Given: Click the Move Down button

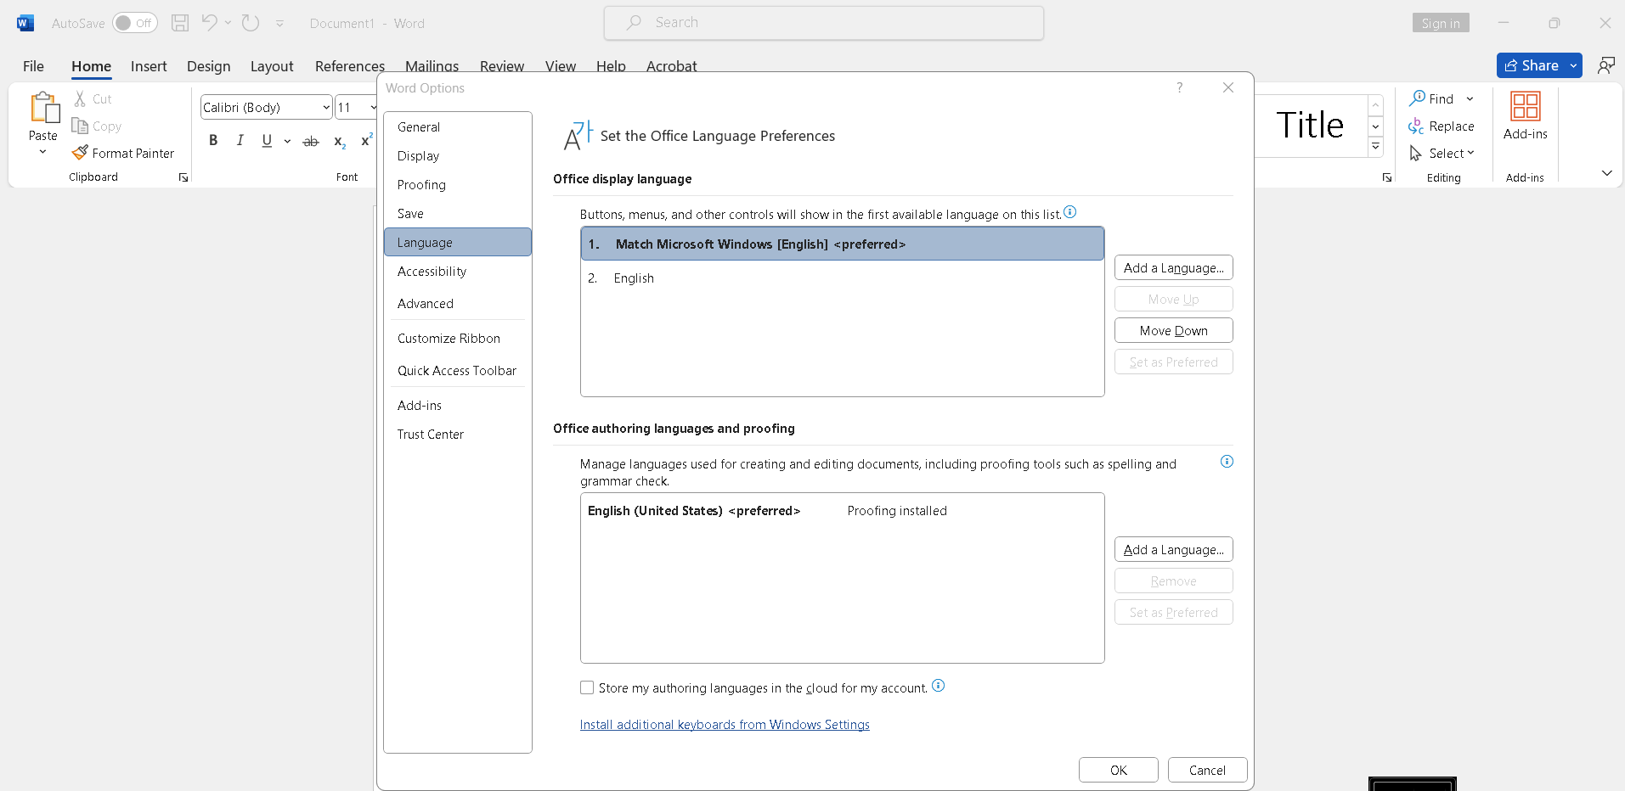Looking at the screenshot, I should tap(1173, 331).
